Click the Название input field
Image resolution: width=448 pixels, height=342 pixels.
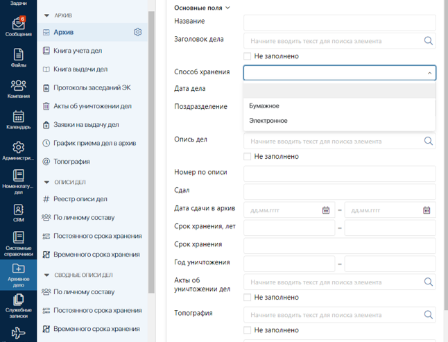coord(339,22)
